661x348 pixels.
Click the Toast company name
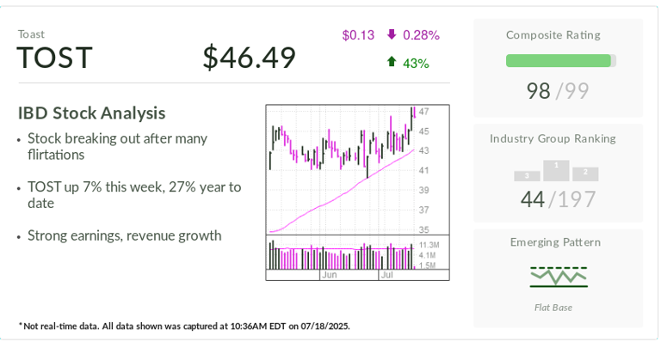point(31,34)
